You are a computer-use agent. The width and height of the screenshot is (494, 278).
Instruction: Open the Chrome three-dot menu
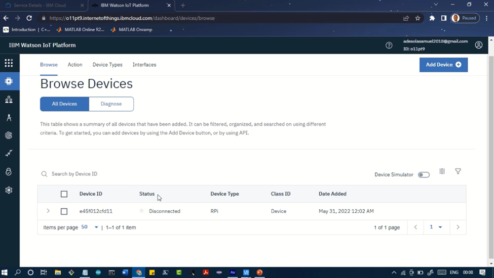point(486,18)
